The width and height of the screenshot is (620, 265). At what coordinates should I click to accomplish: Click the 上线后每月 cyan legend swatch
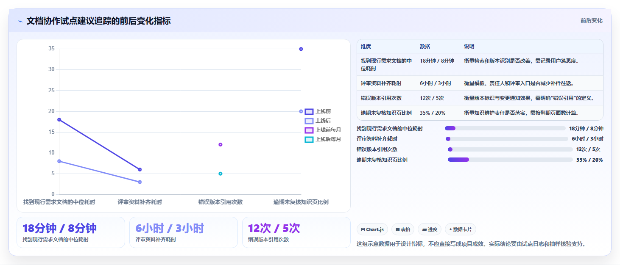[x=309, y=140]
